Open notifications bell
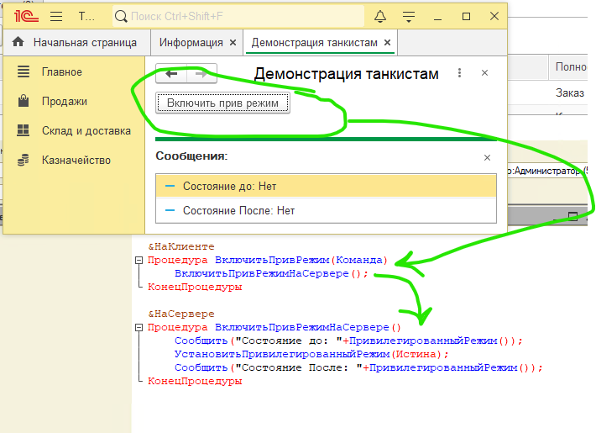This screenshot has width=596, height=433. (x=380, y=16)
